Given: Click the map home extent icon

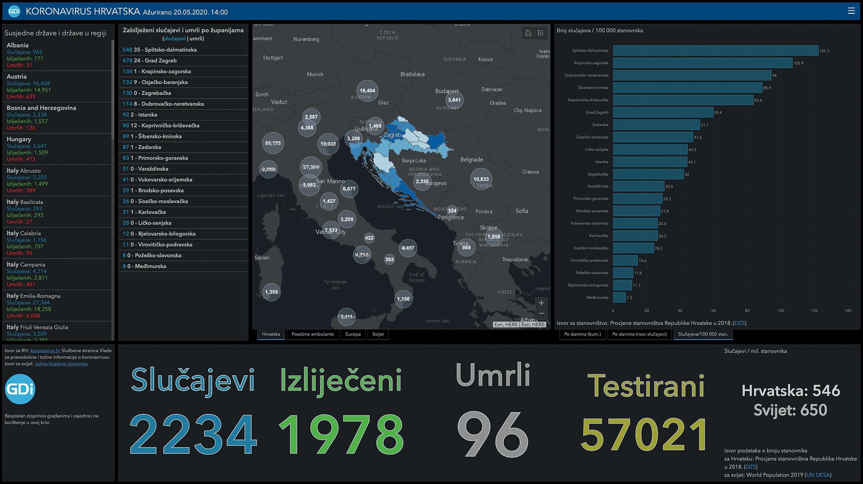Looking at the screenshot, I should [528, 33].
